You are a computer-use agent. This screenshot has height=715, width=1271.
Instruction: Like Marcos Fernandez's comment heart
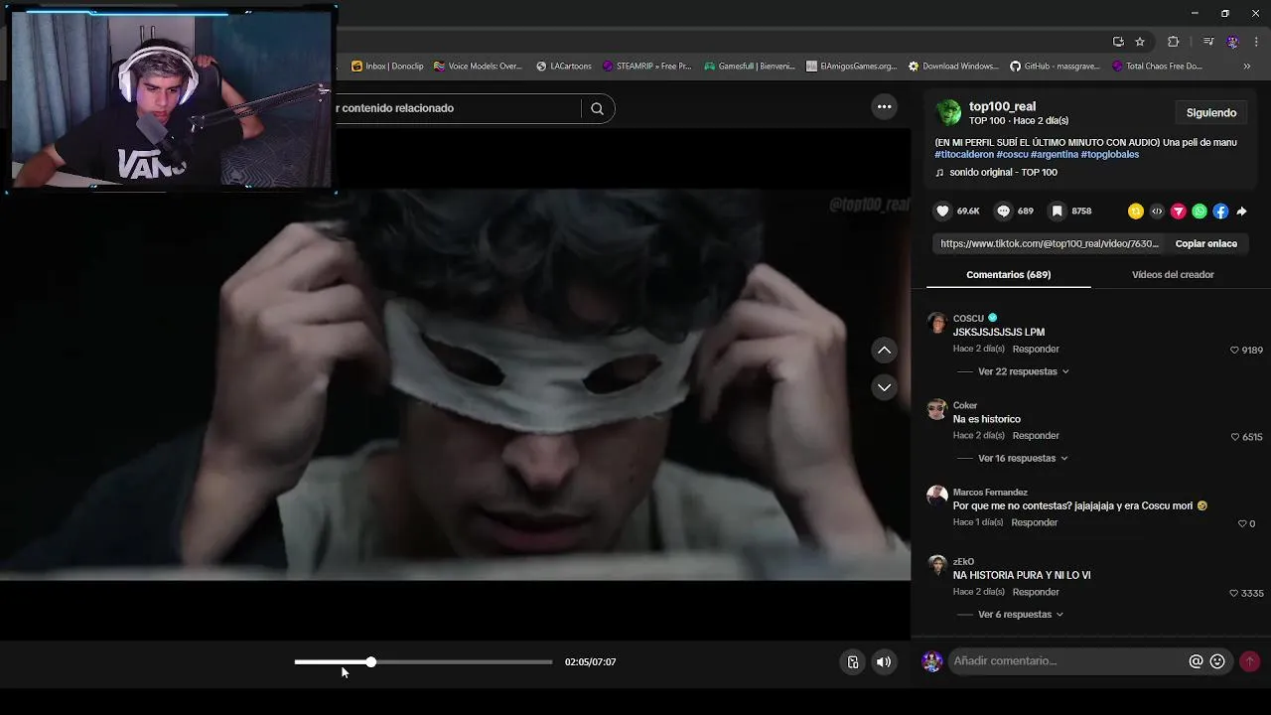click(x=1242, y=523)
